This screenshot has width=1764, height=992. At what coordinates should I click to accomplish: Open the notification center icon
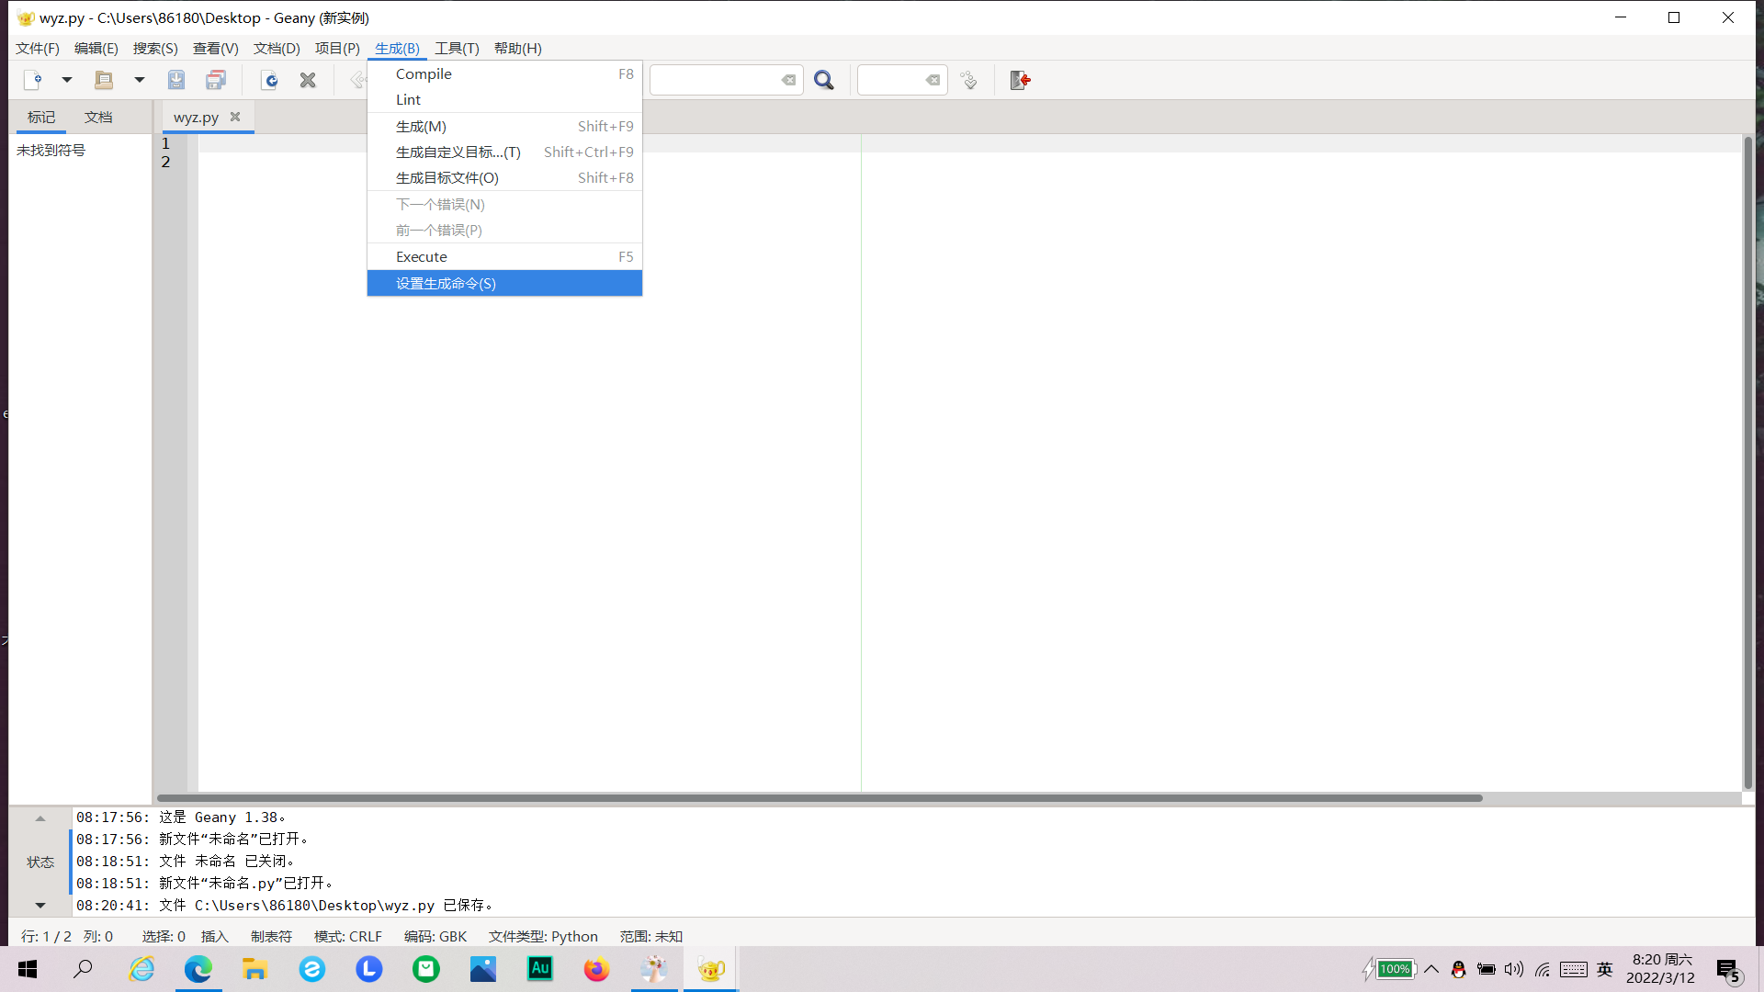click(x=1729, y=971)
